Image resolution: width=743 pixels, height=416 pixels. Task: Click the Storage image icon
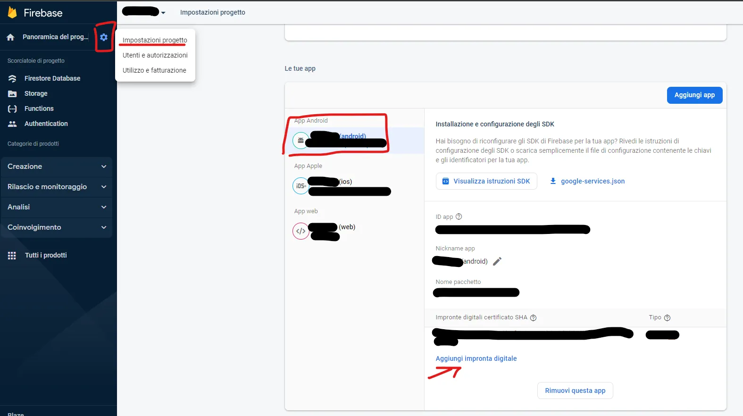point(12,93)
